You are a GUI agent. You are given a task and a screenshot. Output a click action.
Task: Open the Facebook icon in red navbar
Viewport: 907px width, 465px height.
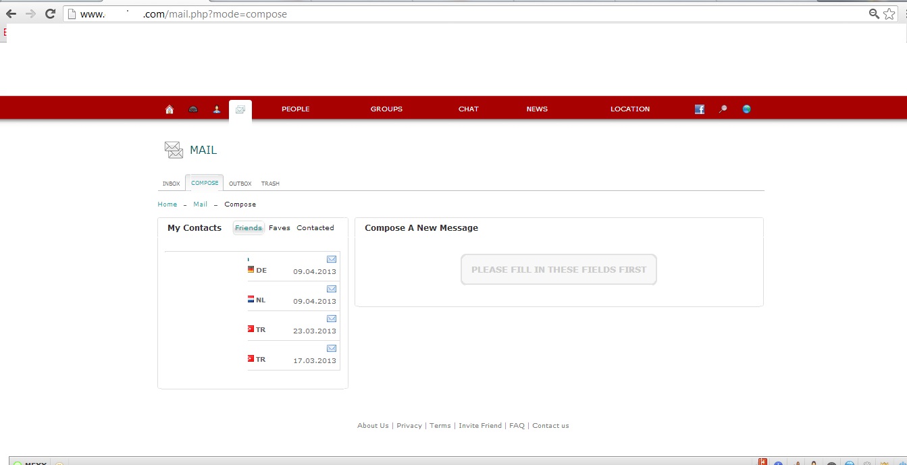pyautogui.click(x=700, y=109)
